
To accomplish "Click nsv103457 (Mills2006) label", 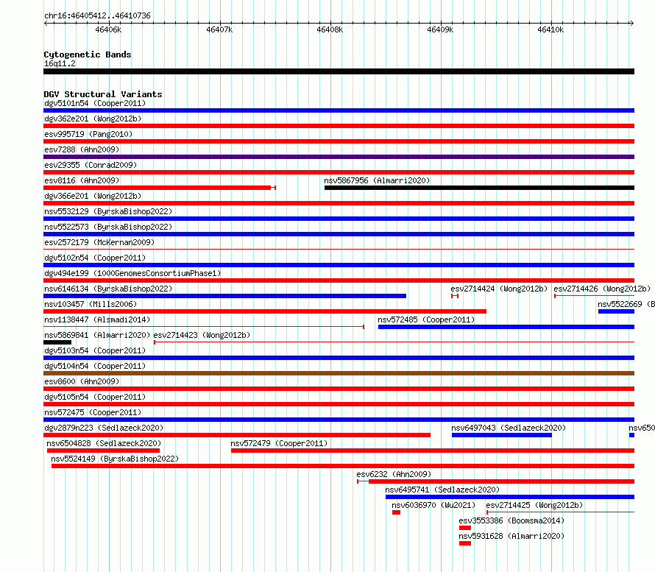I will 91,304.
